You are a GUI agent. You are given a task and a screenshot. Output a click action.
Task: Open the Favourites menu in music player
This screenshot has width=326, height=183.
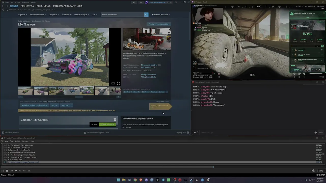click(x=26, y=141)
